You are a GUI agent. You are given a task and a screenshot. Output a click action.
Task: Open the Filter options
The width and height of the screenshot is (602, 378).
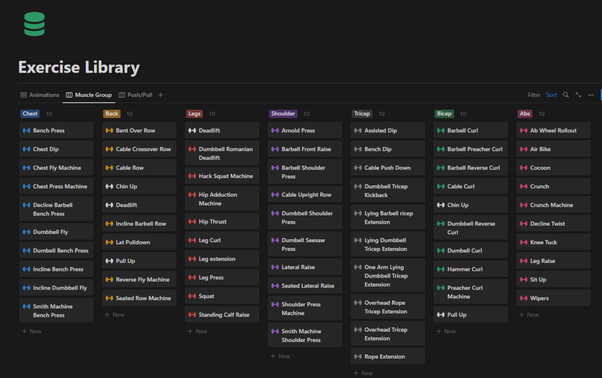click(534, 95)
